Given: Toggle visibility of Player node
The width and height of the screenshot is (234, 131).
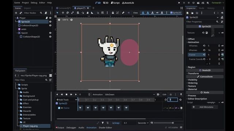Looking at the screenshot, I should (x=50, y=18).
